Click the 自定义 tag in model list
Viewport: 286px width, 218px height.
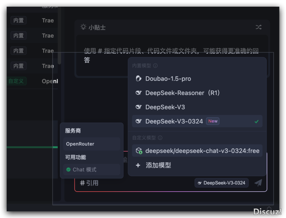pyautogui.click(x=16, y=81)
